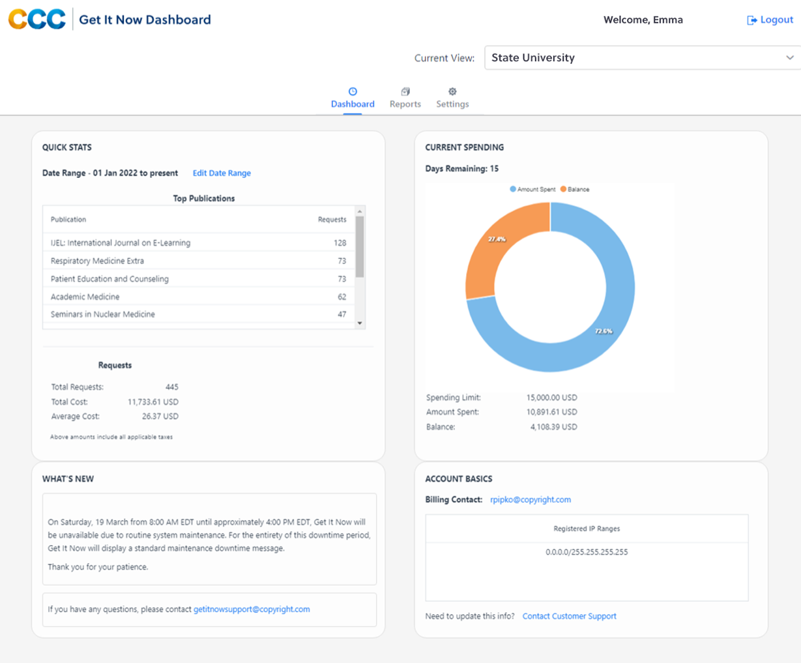Screen dimensions: 801x663
Task: Open the getitnowsupport@copyright.com email link
Action: [x=252, y=609]
